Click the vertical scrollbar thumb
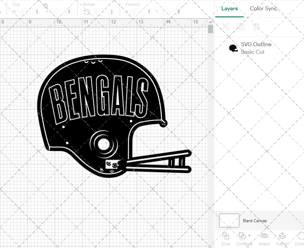Image resolution: width=304 pixels, height=248 pixels. coord(211,29)
